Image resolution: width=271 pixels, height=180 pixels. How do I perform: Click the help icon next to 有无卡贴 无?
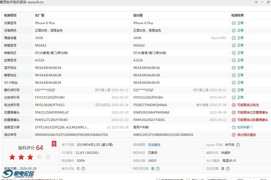coord(83,169)
